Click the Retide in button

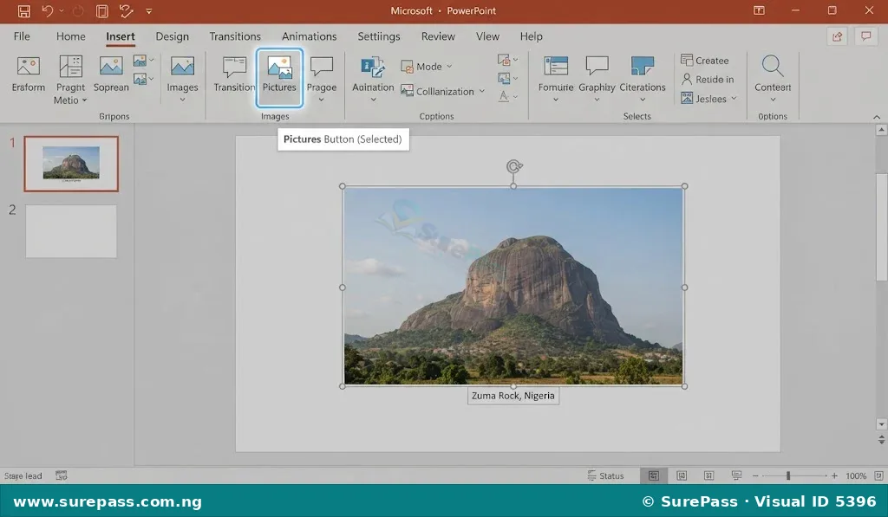click(708, 79)
